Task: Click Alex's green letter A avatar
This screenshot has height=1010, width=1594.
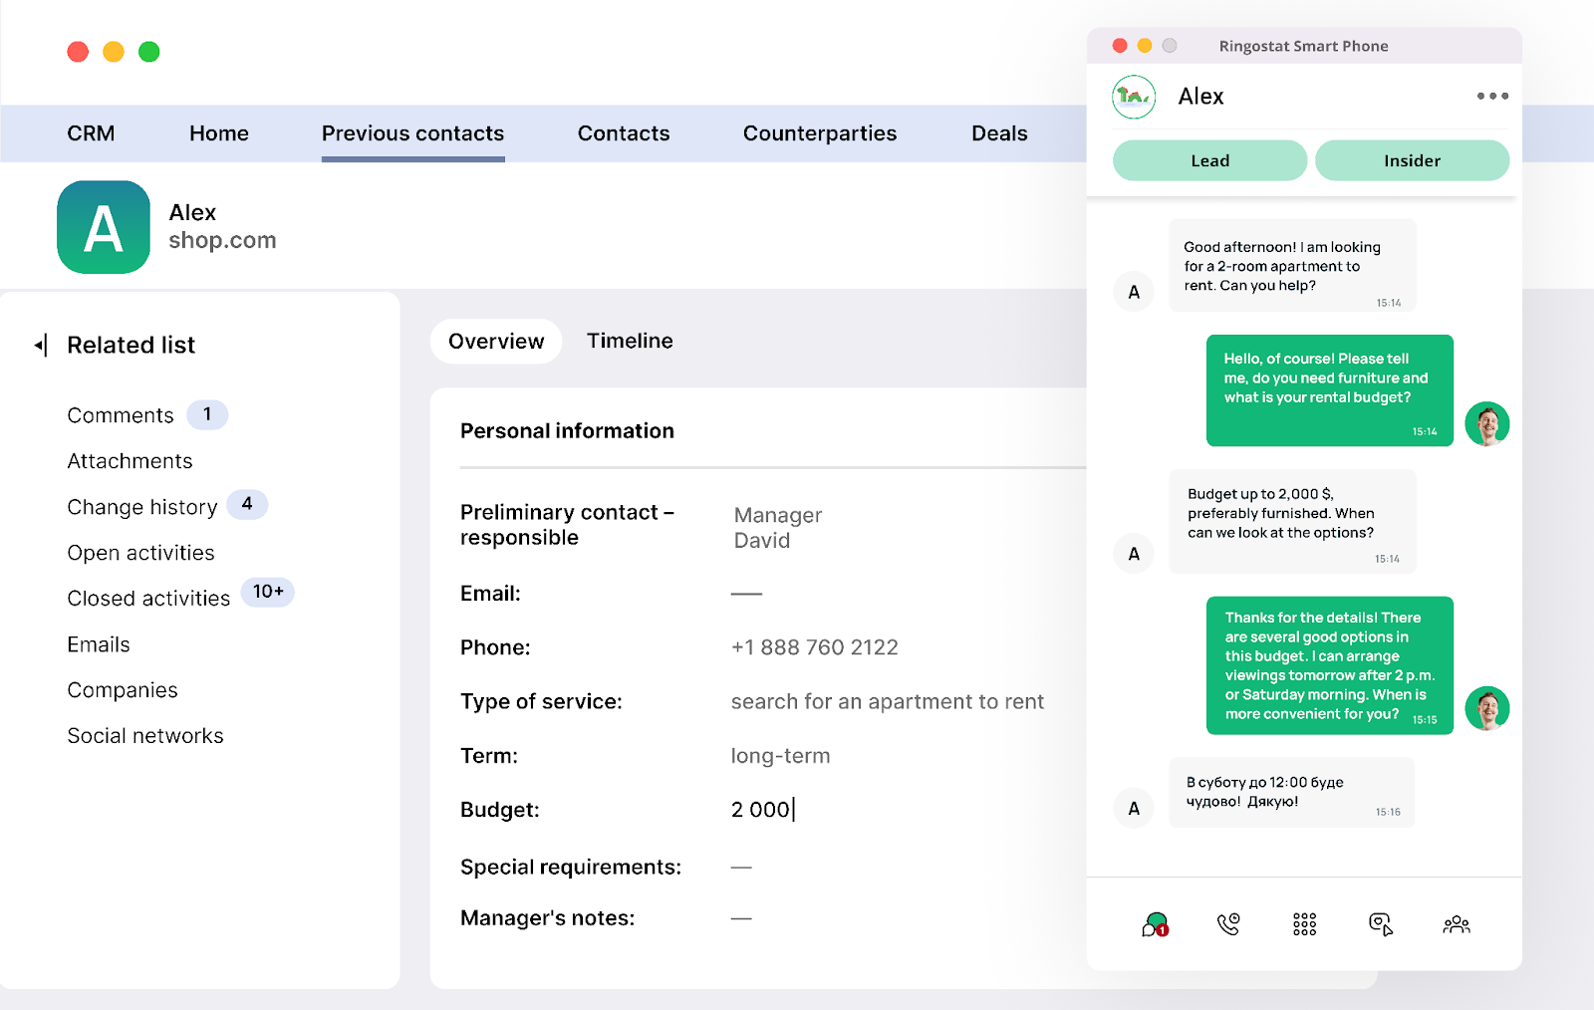Action: click(x=104, y=227)
